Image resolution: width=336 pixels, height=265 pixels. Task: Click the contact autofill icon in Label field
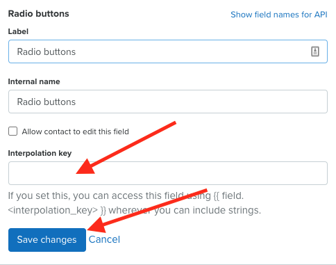click(315, 51)
